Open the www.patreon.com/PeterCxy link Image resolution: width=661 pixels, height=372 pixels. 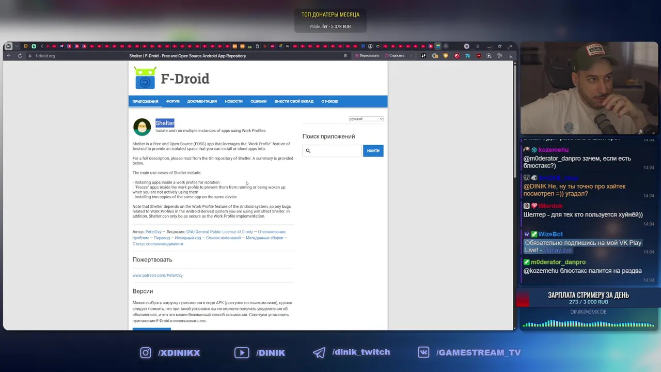158,275
